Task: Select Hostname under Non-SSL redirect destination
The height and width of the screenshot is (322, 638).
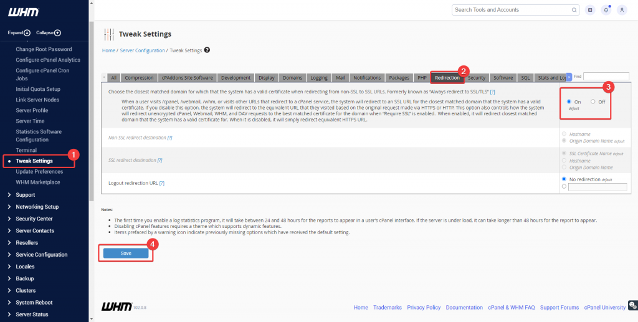Action: click(x=564, y=134)
